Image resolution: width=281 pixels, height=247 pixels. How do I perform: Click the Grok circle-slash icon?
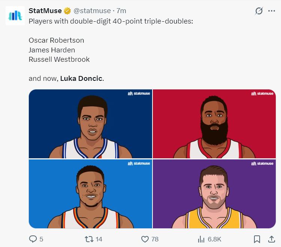(x=259, y=11)
